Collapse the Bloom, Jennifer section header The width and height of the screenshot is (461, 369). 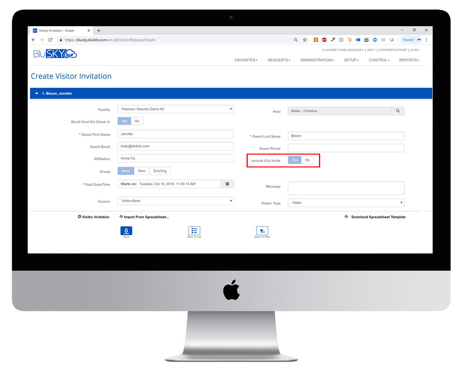coord(37,93)
